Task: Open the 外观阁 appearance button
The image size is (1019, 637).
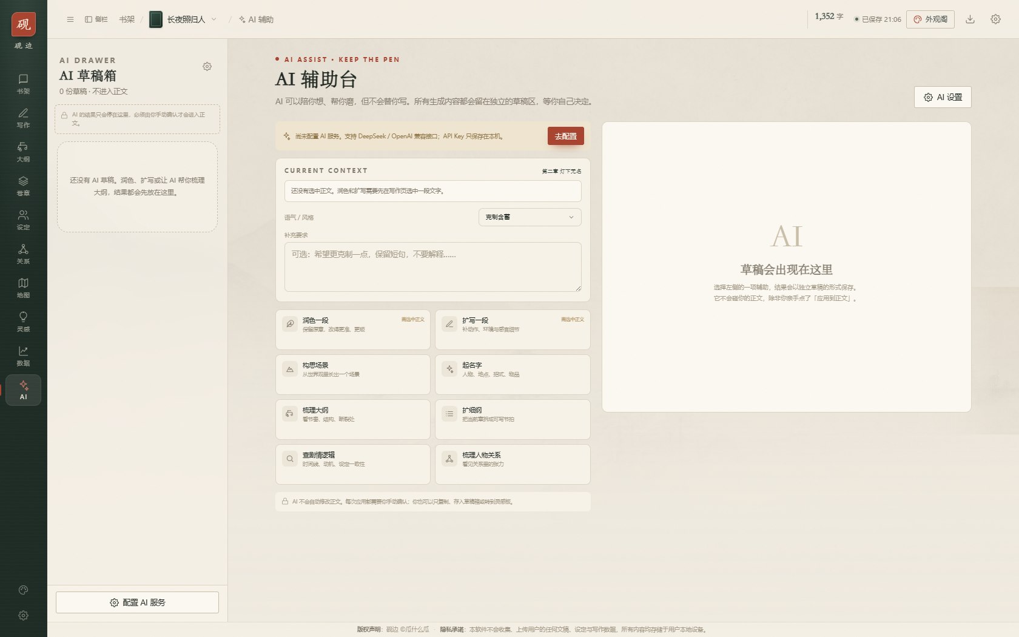Action: (x=930, y=19)
